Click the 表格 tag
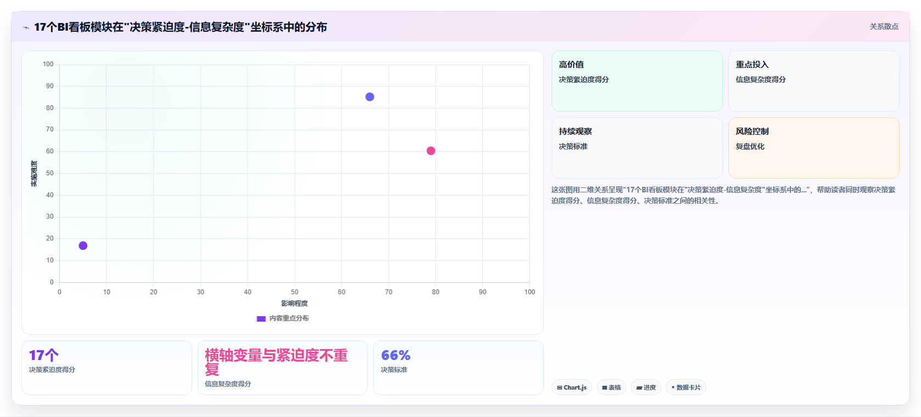This screenshot has height=417, width=921. point(611,387)
